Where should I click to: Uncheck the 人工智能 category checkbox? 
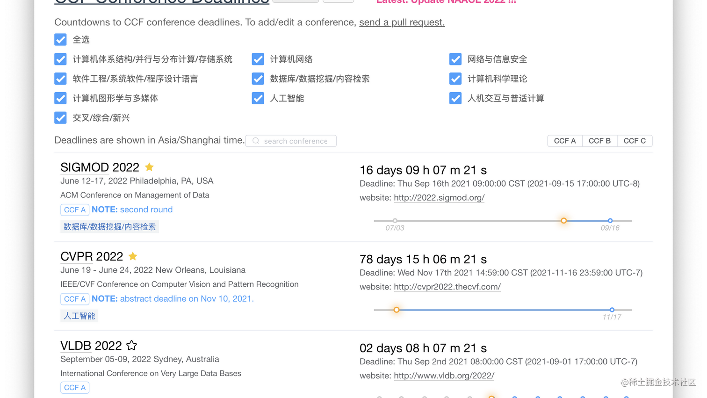click(258, 98)
